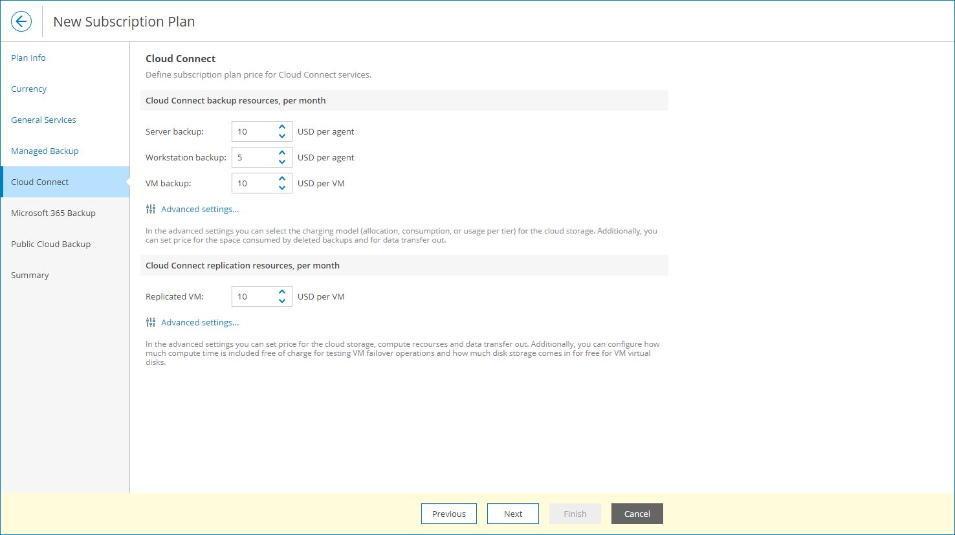Go to Public Cloud Backup step
Screen dimensions: 955x535
pyautogui.click(x=65, y=244)
